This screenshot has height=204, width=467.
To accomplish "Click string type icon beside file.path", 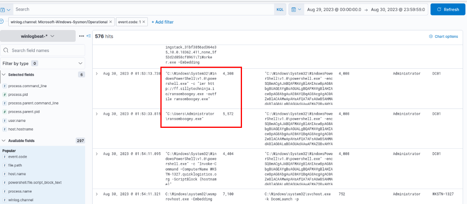I will coord(4,165).
